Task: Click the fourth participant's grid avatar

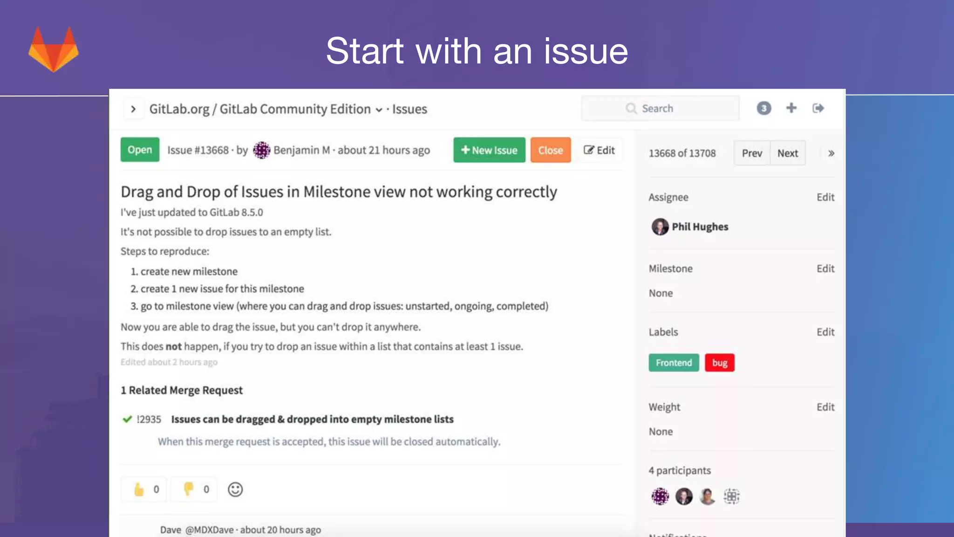Action: click(731, 496)
